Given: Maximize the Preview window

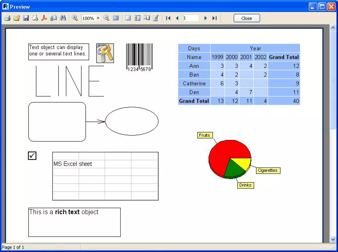Looking at the screenshot, I should [322, 7].
